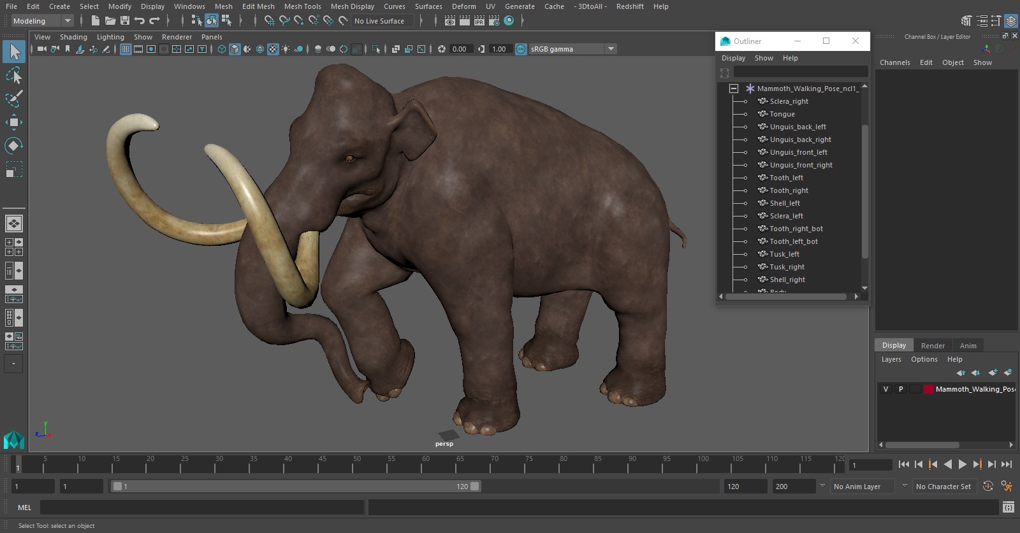Activate the Rotate tool
1020x533 pixels.
click(14, 146)
